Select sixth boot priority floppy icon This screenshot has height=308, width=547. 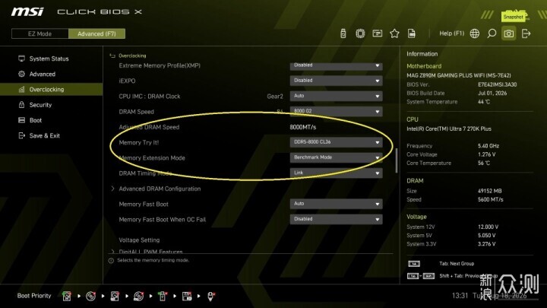tap(187, 296)
